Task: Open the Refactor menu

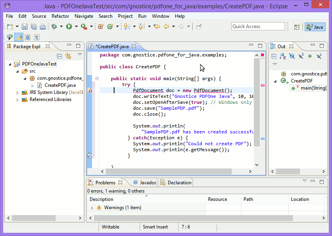Action: 60,16
